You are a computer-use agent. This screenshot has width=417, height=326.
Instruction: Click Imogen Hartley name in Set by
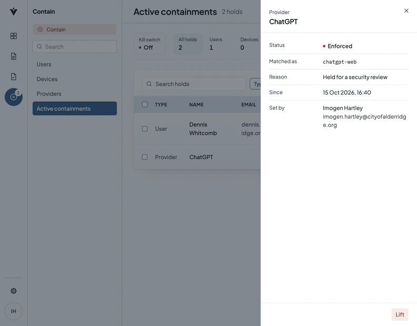[343, 108]
